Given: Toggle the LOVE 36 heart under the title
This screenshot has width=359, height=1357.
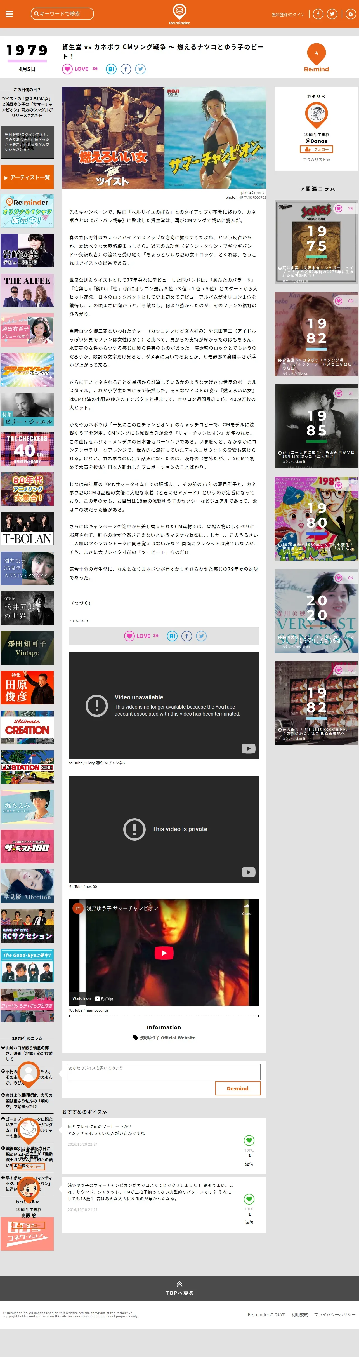Looking at the screenshot, I should [x=67, y=69].
